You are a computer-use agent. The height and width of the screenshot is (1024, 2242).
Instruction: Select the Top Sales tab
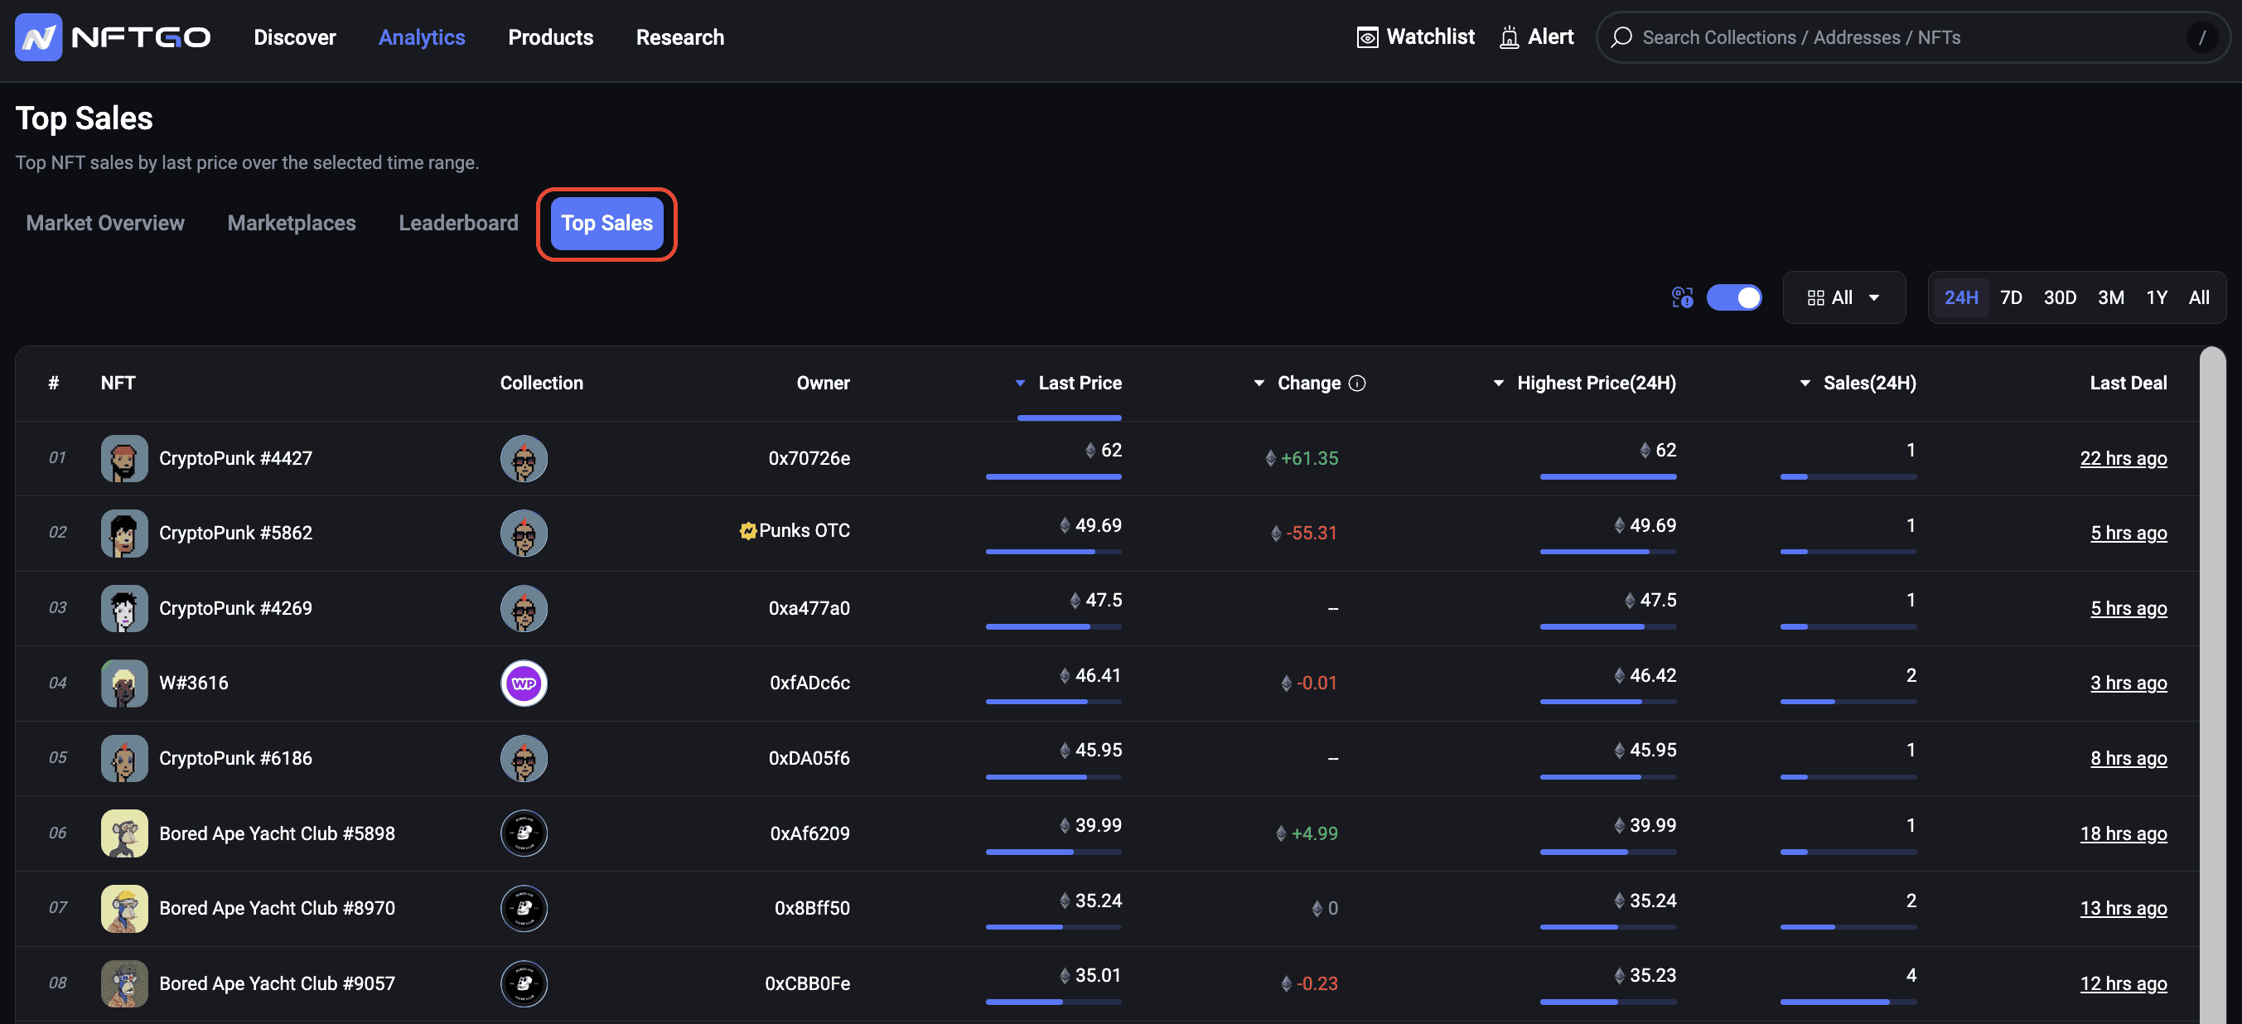[606, 224]
